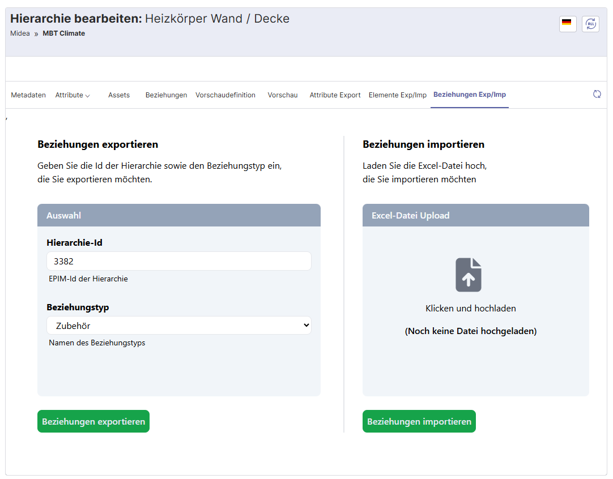
Task: Click the 'Beziehungen importieren' section heading
Action: point(423,144)
